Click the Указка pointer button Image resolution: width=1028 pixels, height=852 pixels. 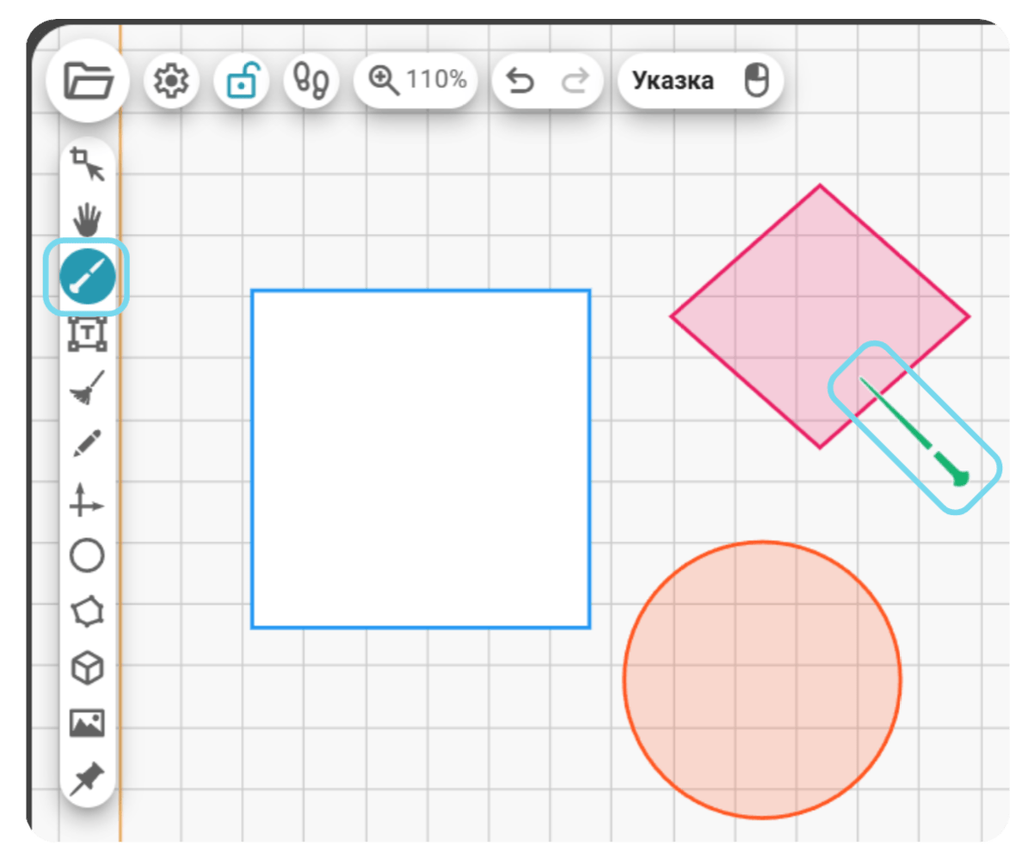(700, 81)
